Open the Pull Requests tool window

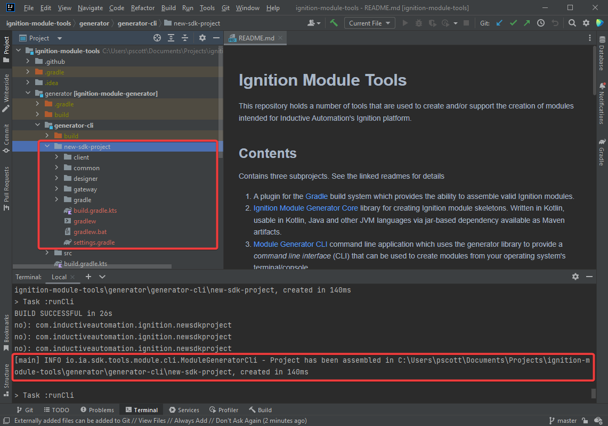[6, 188]
